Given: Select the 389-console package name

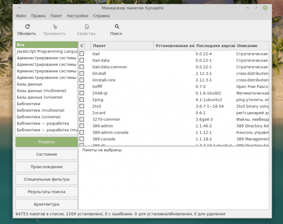Looking at the screenshot, I should 104,139.
